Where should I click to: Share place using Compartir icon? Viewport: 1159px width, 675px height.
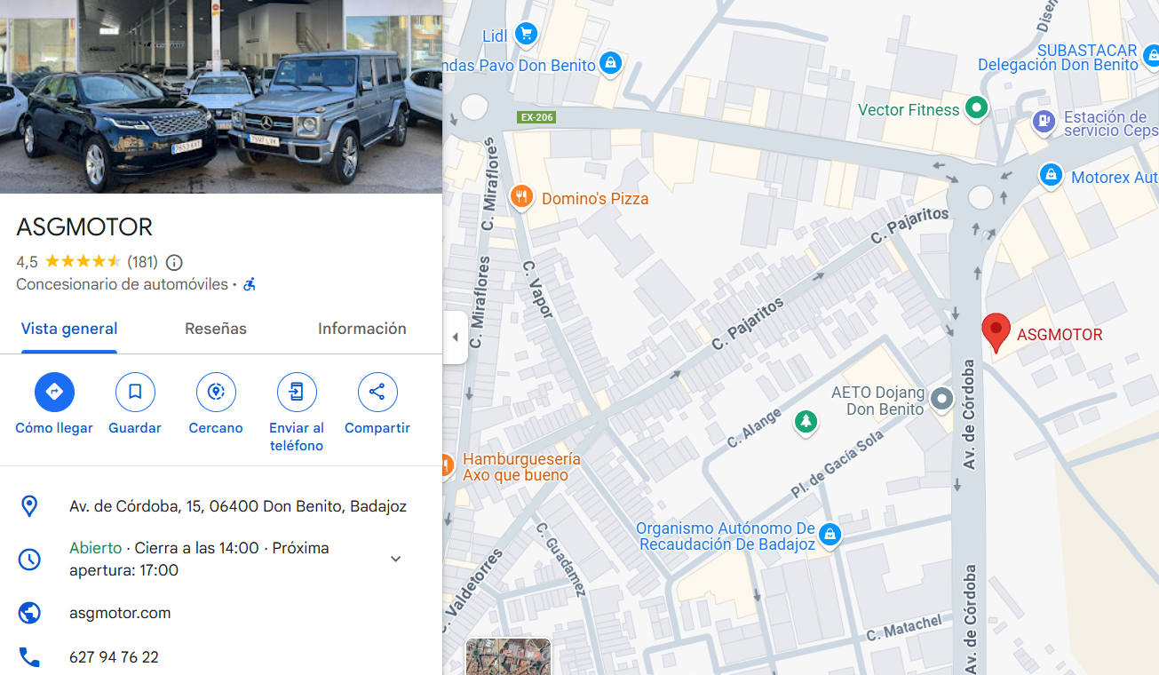pos(377,392)
